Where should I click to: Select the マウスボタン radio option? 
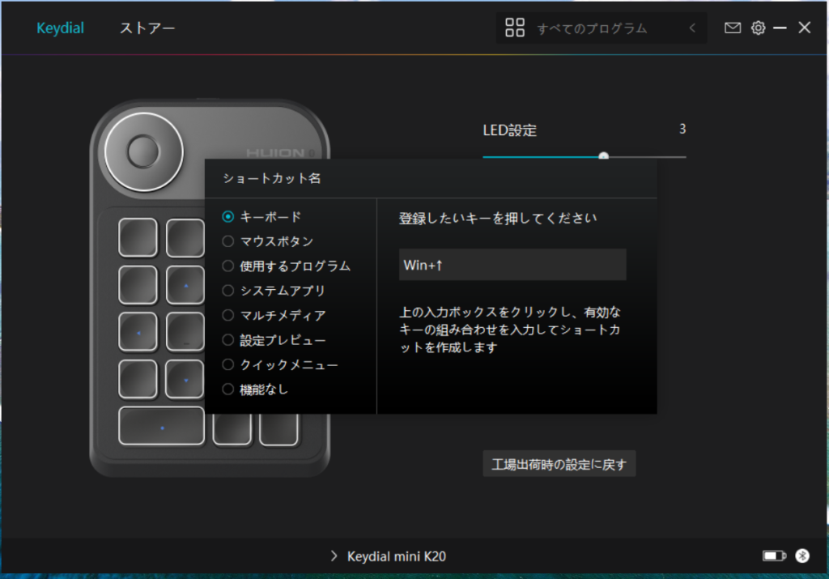pyautogui.click(x=228, y=241)
